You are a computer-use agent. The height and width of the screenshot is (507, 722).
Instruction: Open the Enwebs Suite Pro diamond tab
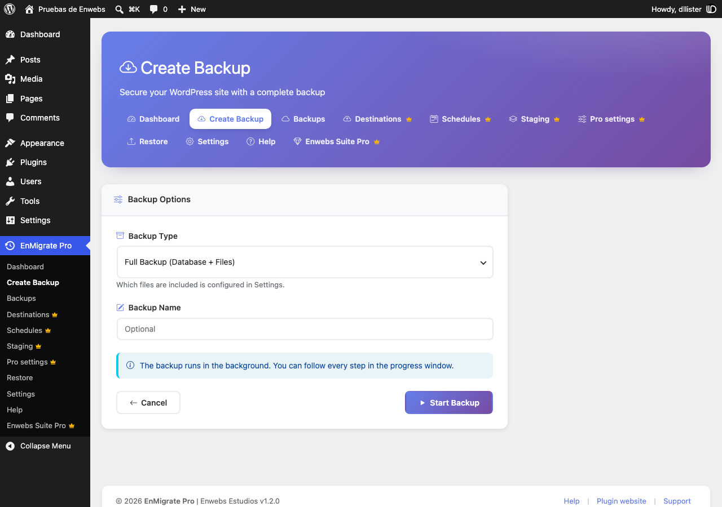click(x=337, y=141)
